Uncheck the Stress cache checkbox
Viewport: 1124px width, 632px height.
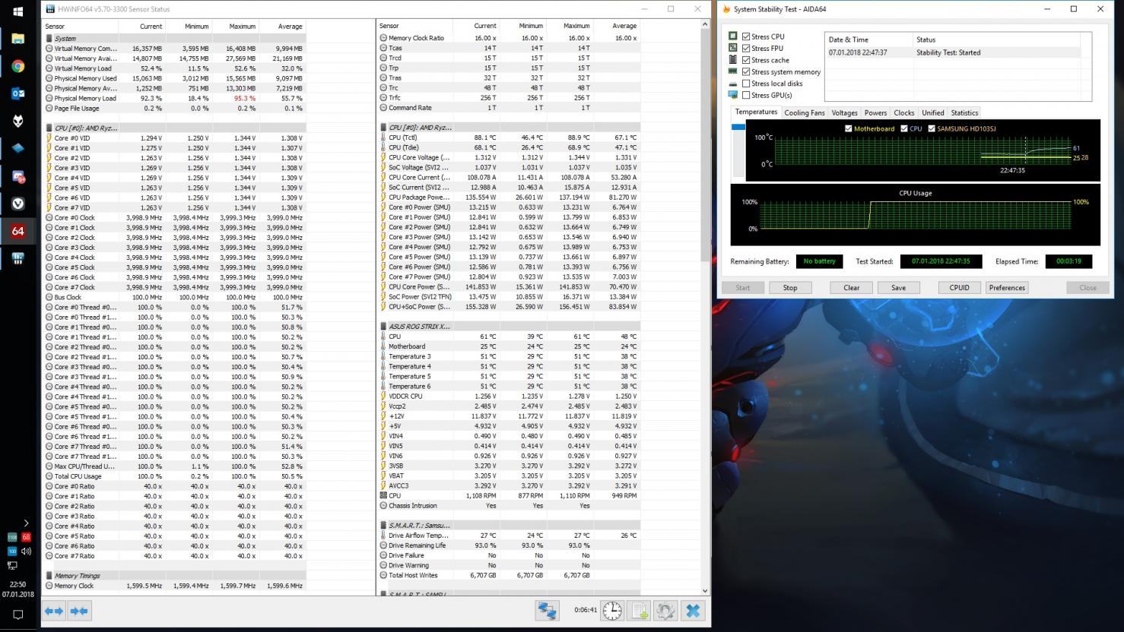point(746,60)
